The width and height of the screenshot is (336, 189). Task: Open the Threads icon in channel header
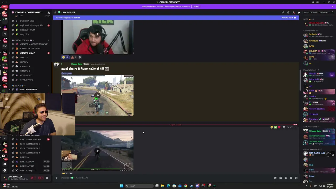(x=283, y=12)
